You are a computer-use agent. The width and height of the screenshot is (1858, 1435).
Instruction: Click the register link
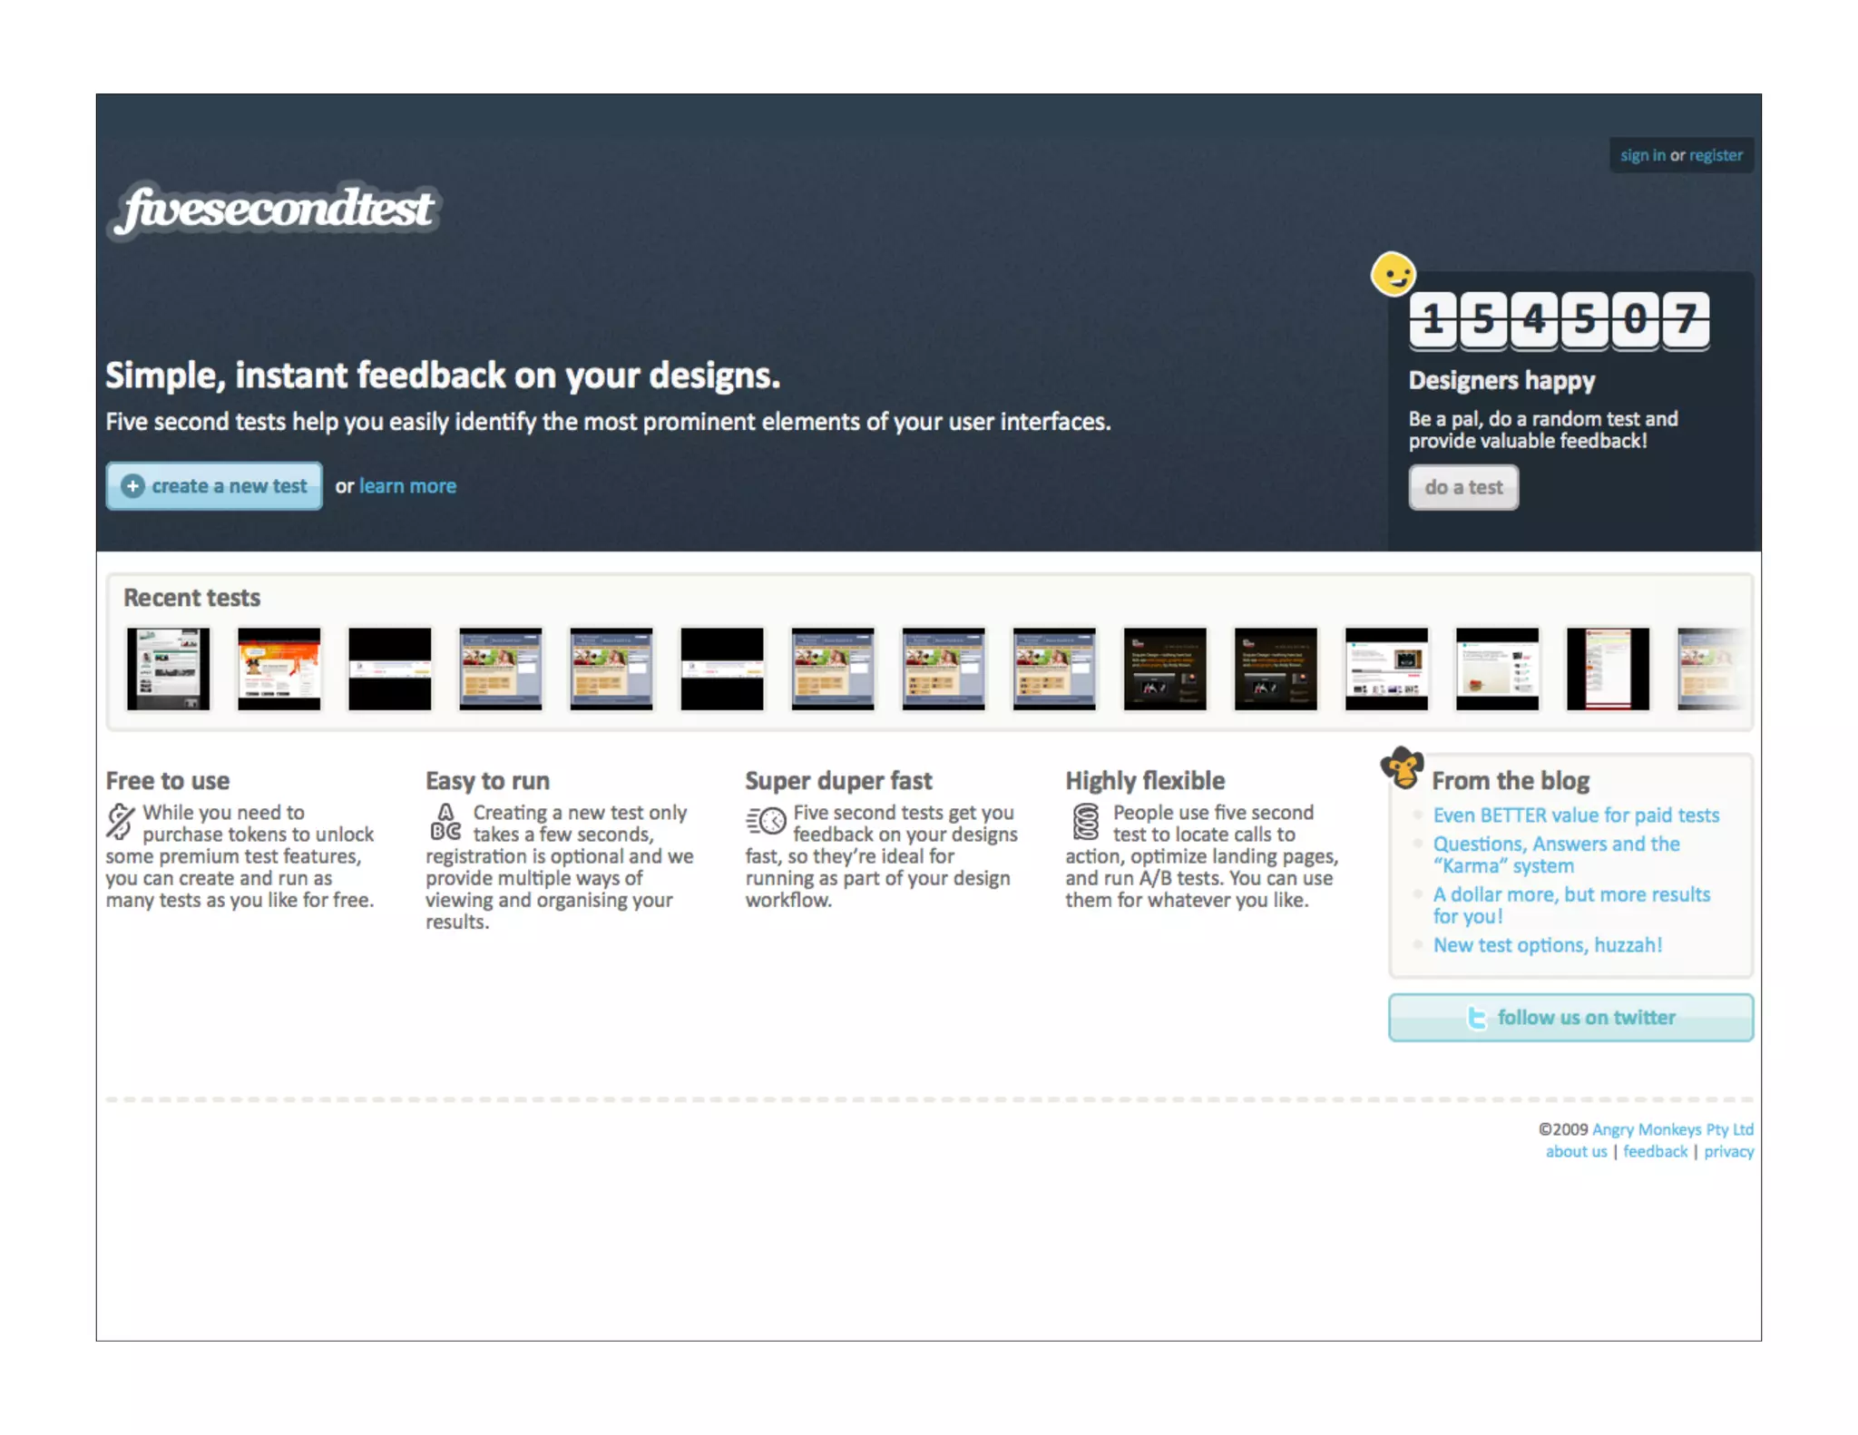1716,155
